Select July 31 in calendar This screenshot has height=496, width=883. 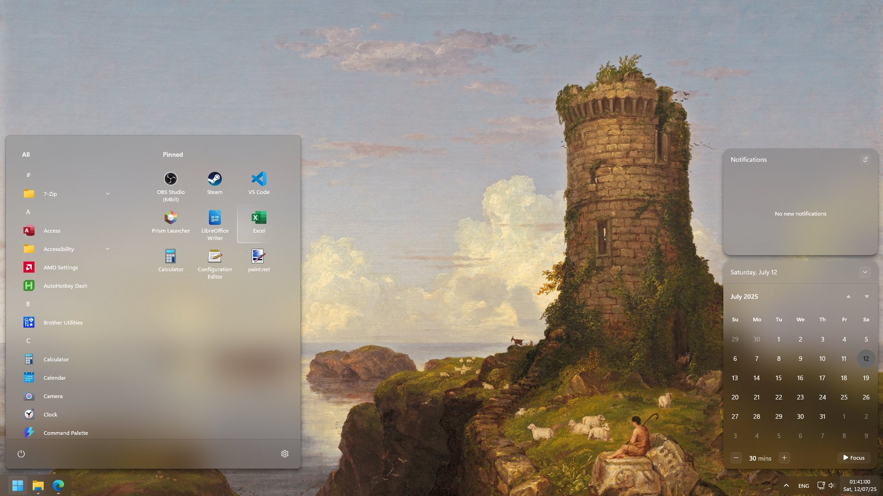coord(822,416)
